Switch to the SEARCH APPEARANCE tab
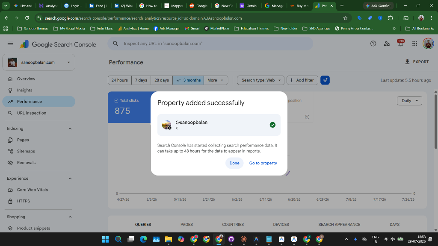Viewport: 438px width, 246px height. [x=339, y=225]
